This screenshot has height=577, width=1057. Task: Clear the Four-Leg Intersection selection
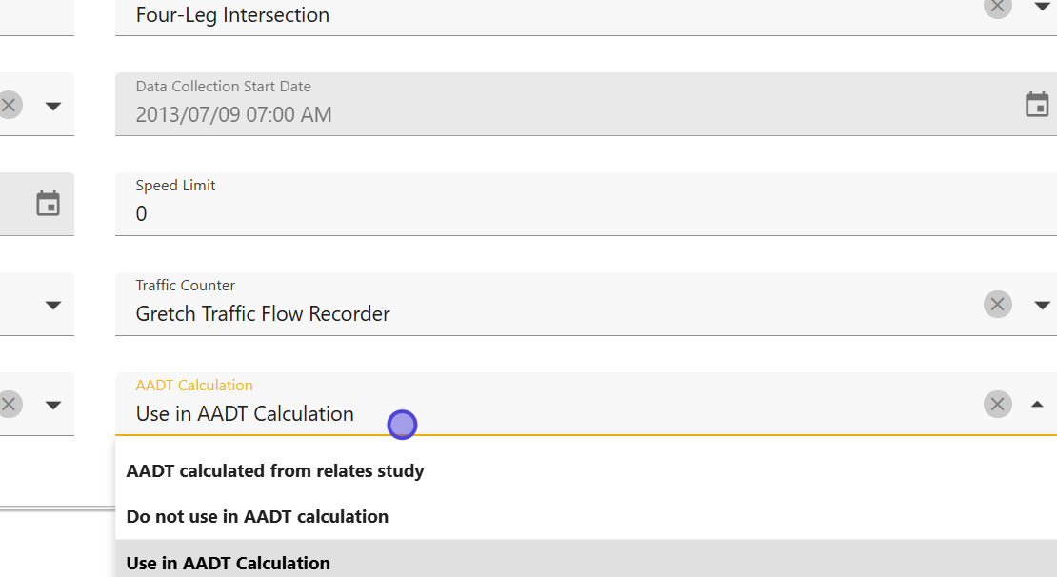click(997, 7)
